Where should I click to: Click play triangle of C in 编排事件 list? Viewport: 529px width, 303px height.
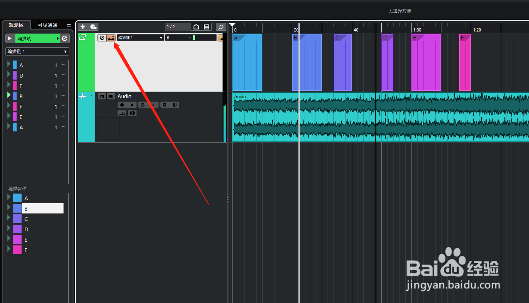9,217
